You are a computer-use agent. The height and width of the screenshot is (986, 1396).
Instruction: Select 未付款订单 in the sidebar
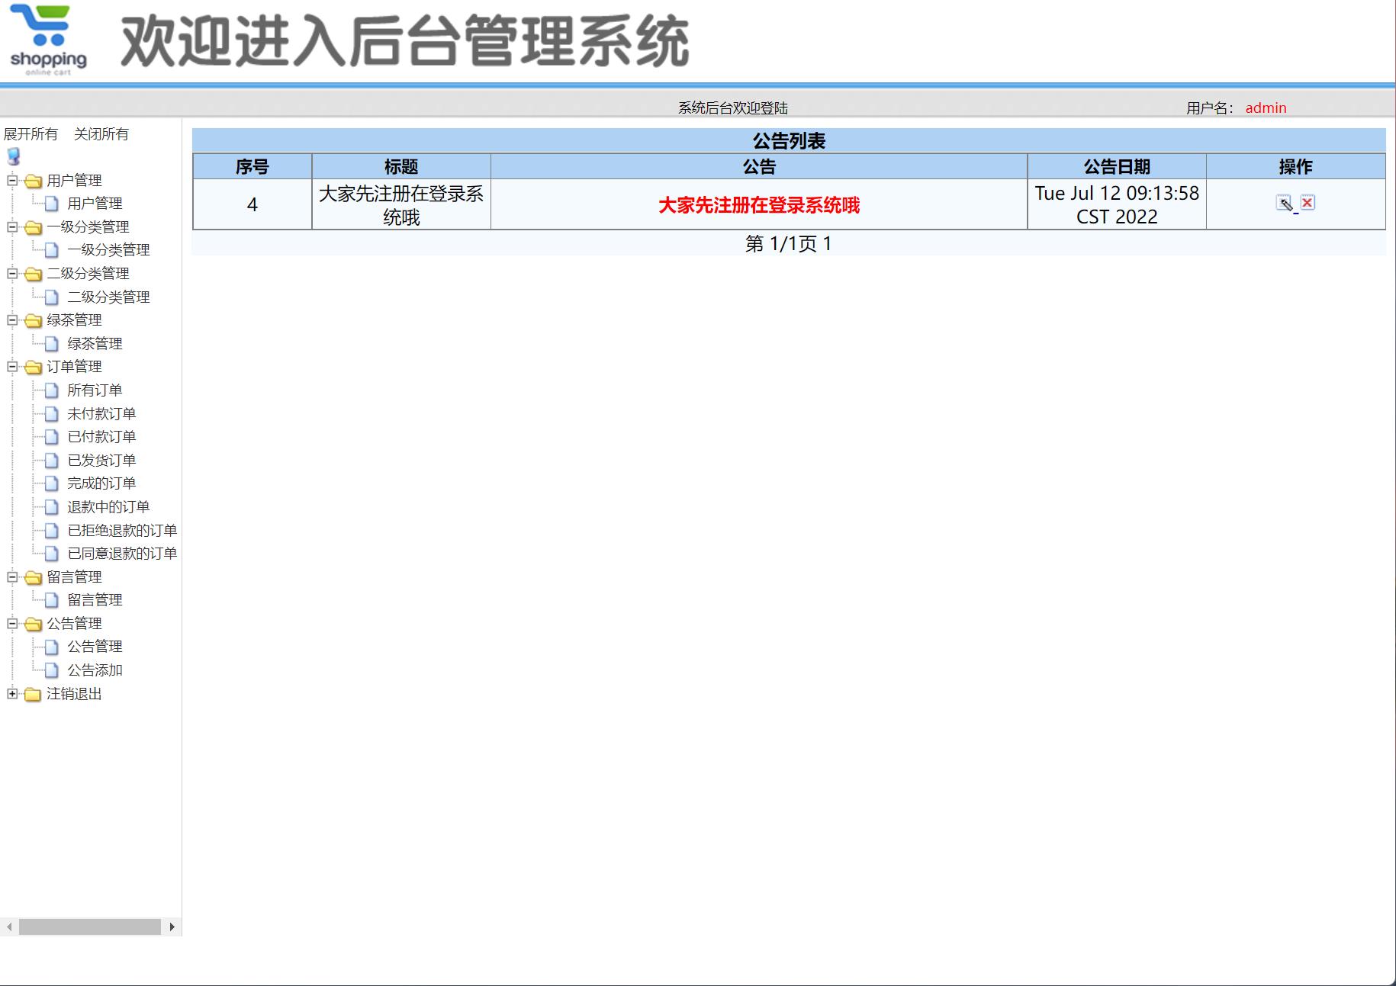tap(101, 413)
